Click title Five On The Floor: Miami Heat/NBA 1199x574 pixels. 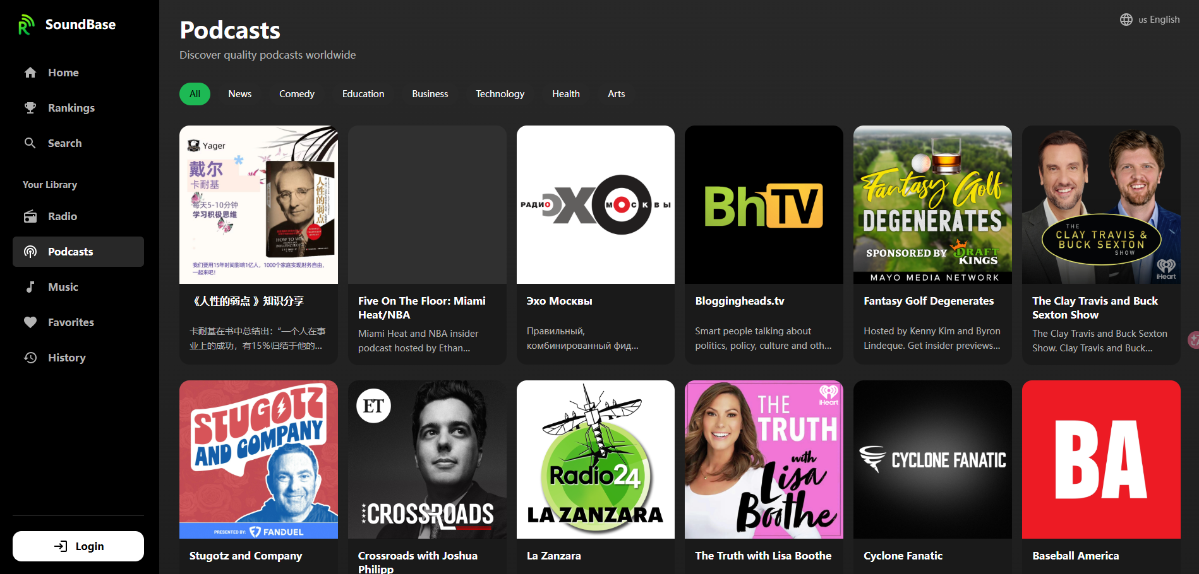click(422, 308)
